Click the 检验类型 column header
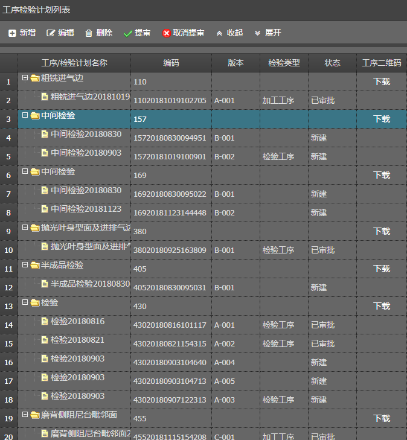Image resolution: width=407 pixels, height=440 pixels. coord(284,63)
